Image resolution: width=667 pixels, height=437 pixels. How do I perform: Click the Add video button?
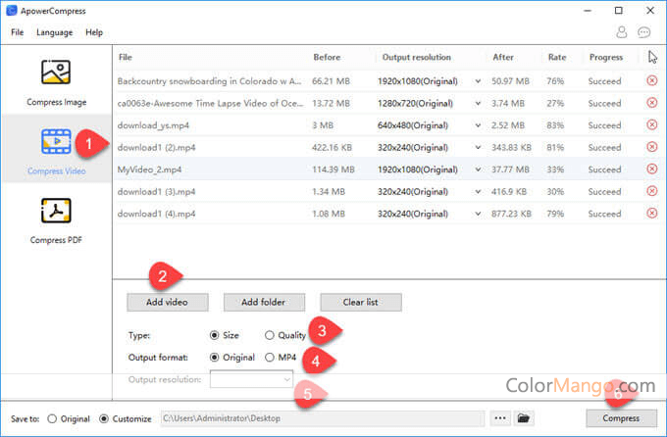click(x=167, y=302)
